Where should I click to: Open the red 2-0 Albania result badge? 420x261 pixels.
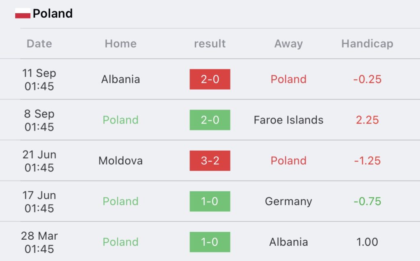tap(210, 79)
